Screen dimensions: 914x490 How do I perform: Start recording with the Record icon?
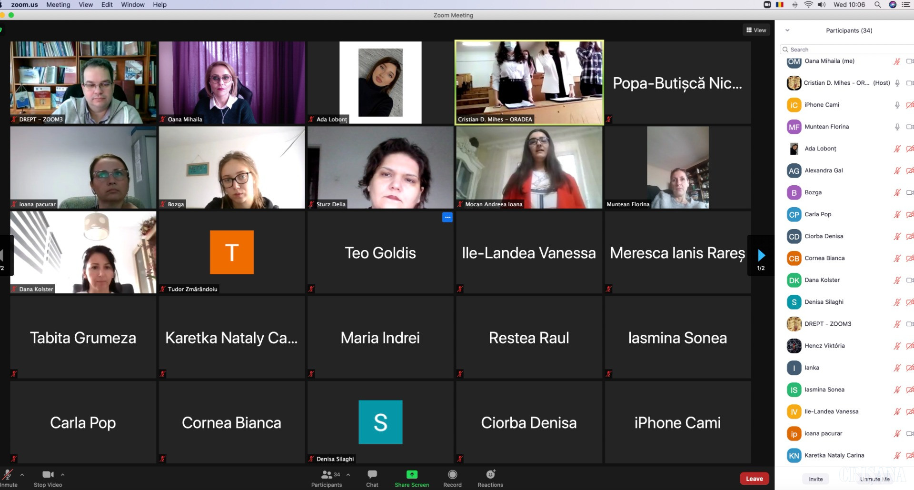452,474
